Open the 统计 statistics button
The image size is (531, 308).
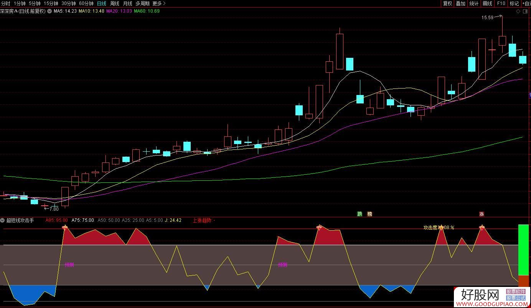tap(474, 3)
